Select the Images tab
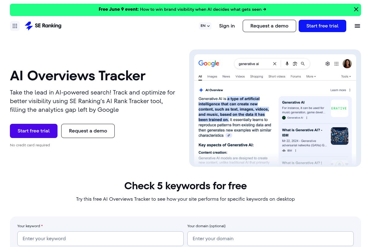The width and height of the screenshot is (371, 247). coord(212,77)
